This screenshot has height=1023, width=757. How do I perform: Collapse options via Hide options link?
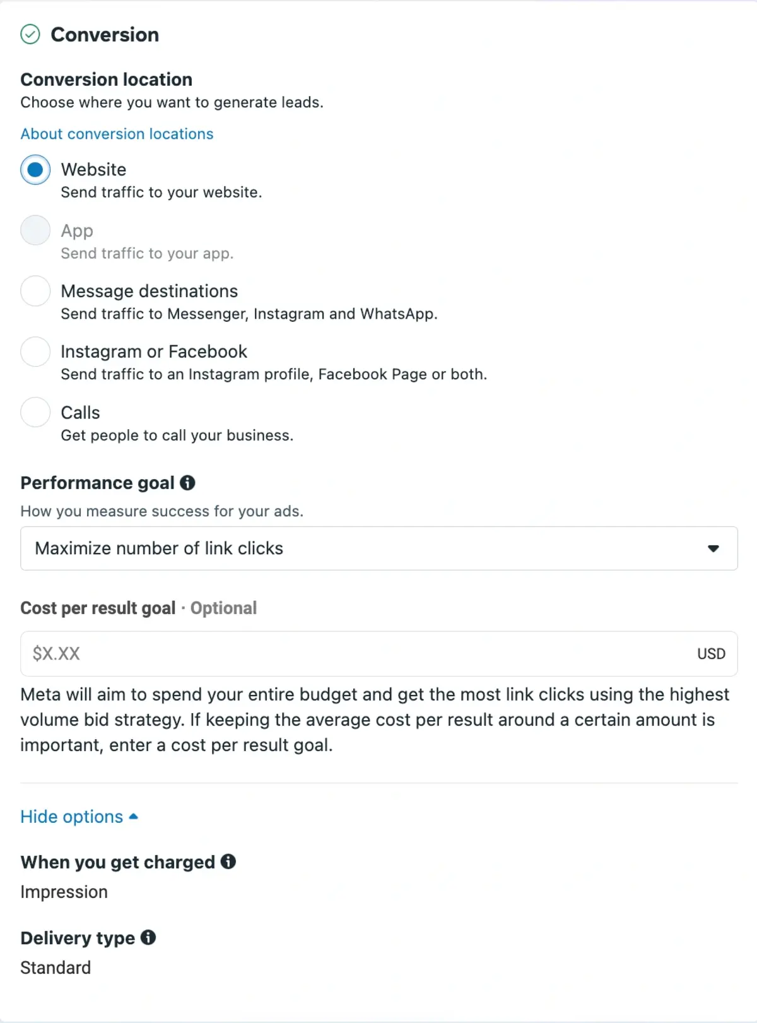pos(71,817)
